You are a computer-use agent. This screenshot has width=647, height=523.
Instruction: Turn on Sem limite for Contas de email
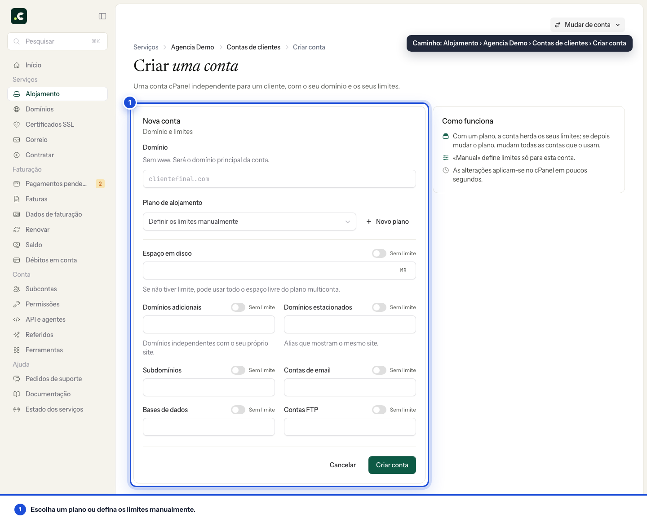(x=379, y=370)
